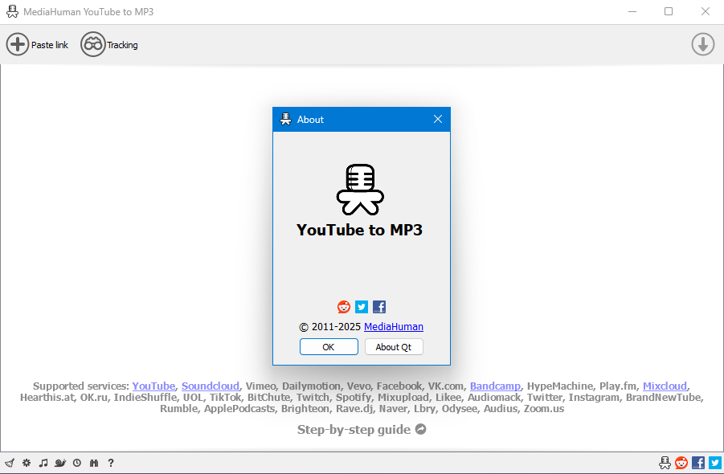Click the 'Dailymotion' service name text
Viewport: 724px width, 474px height.
coord(311,386)
